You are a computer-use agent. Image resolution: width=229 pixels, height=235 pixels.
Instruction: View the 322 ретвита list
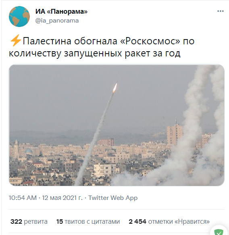(29, 222)
